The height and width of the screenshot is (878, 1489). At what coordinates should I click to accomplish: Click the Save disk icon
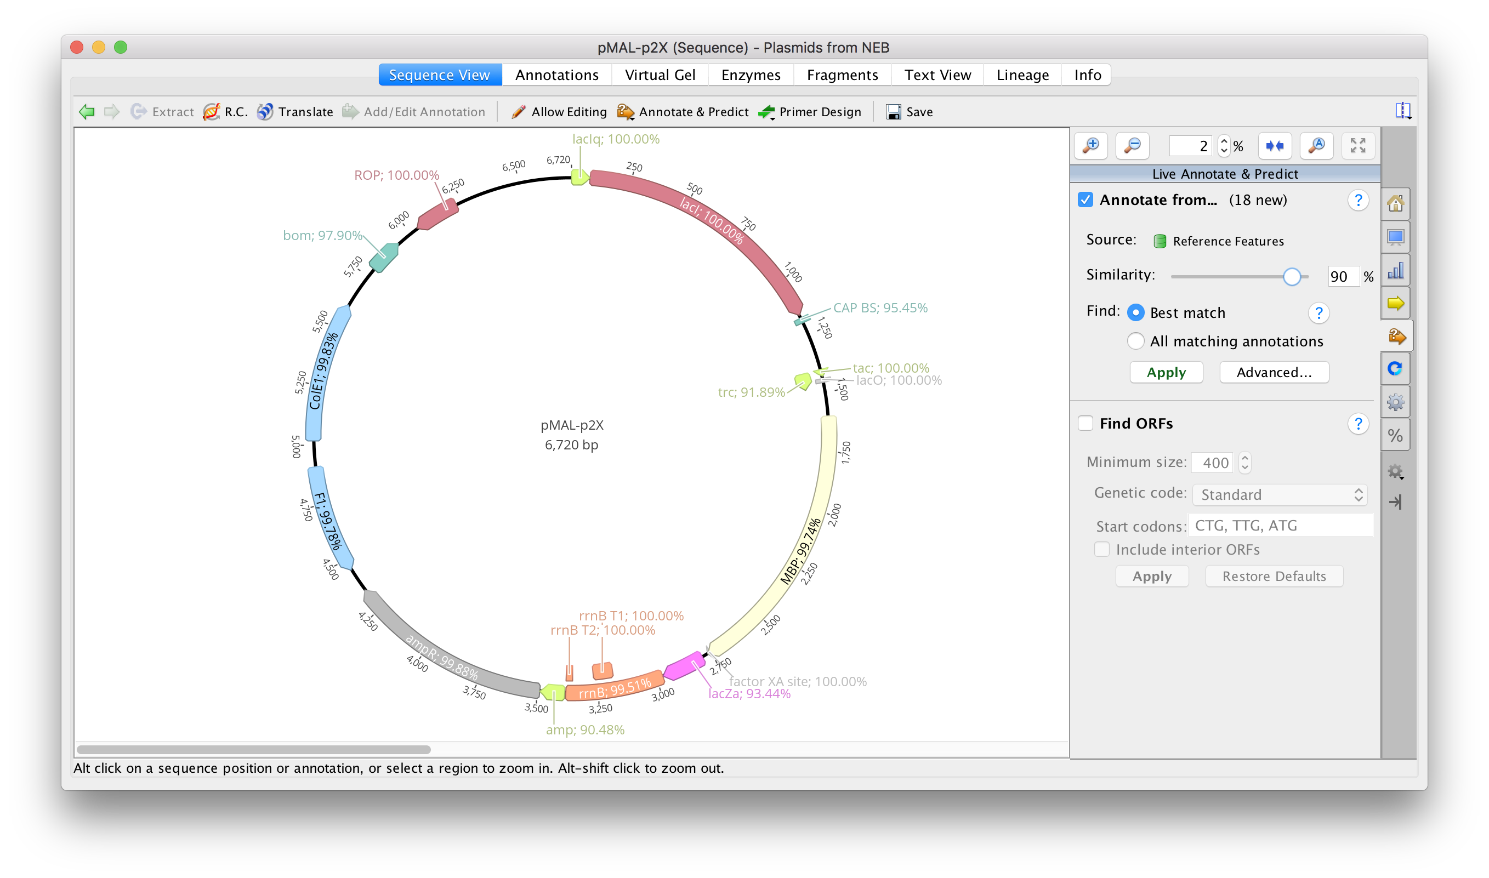coord(893,111)
